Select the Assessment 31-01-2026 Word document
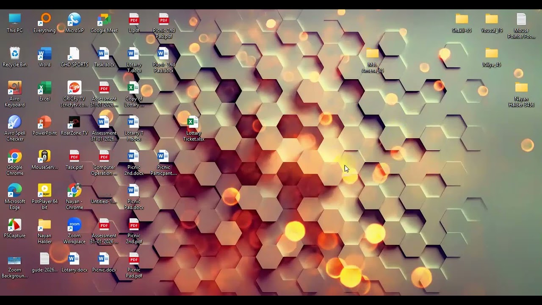The width and height of the screenshot is (542, 305). coord(104,128)
